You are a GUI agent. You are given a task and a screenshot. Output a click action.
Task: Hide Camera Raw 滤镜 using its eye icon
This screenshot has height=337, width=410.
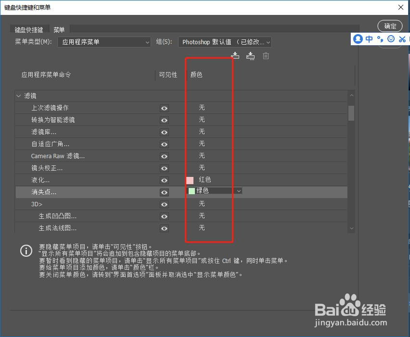(x=164, y=156)
